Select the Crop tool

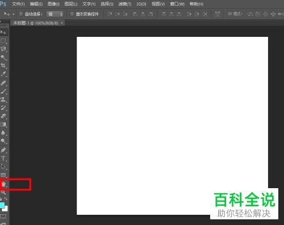click(3, 66)
